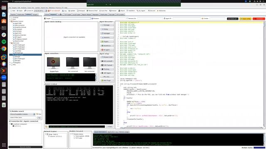Click the Run button beside terminal input

point(109,127)
